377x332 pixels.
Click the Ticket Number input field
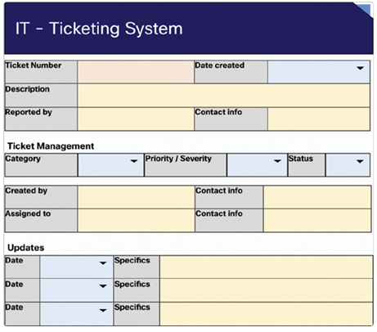click(136, 72)
